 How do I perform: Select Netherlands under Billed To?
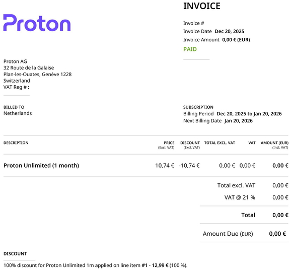(18, 113)
